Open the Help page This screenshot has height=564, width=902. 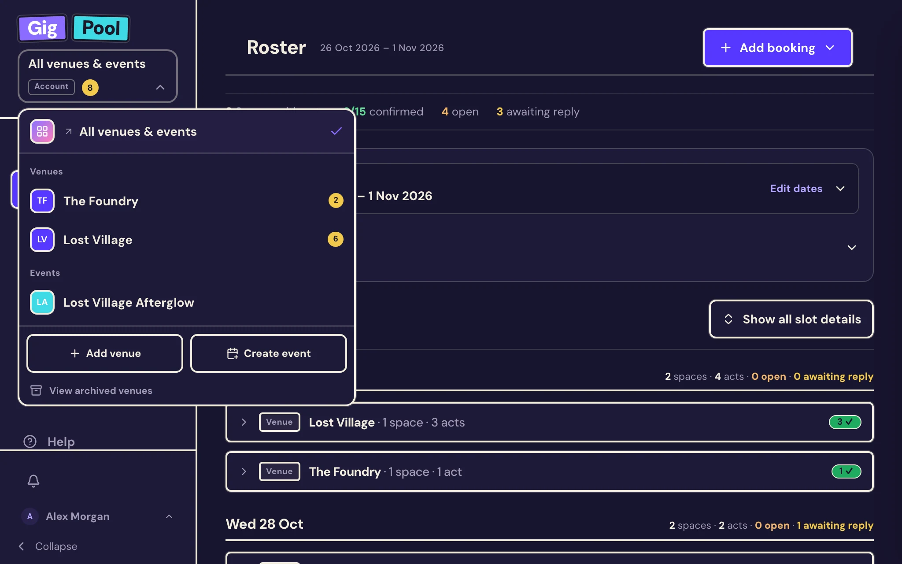coord(49,442)
